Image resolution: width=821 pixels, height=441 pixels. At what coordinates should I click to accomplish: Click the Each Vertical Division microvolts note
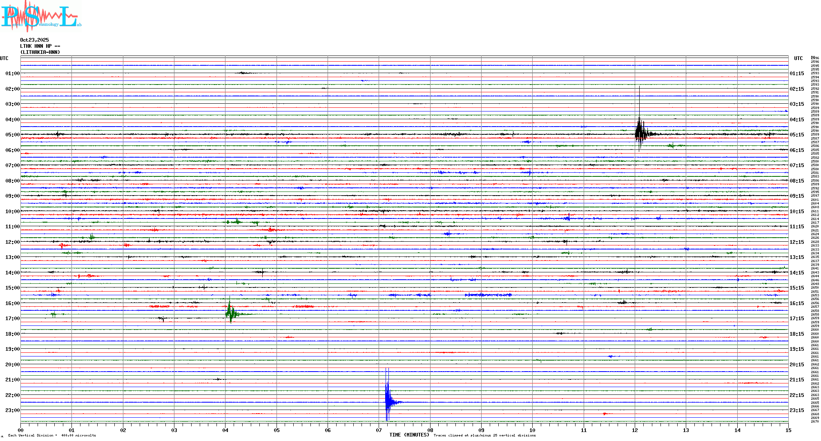[52, 435]
